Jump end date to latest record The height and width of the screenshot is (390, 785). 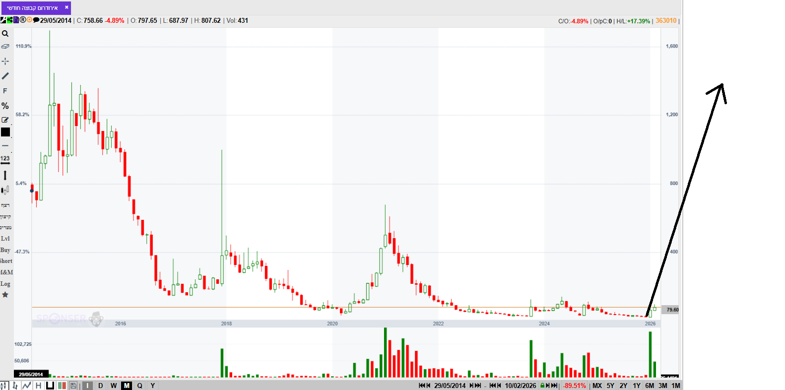coord(554,386)
